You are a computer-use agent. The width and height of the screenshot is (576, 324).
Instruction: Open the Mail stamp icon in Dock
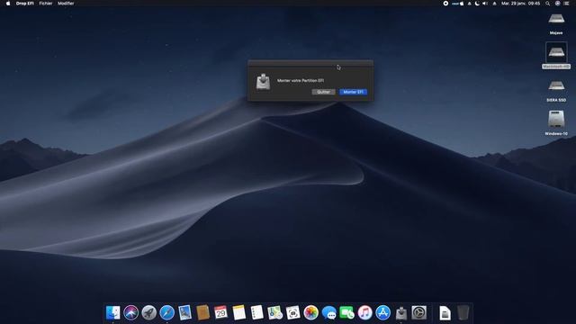(x=184, y=312)
